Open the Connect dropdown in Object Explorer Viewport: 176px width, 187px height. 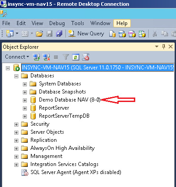pyautogui.click(x=17, y=57)
